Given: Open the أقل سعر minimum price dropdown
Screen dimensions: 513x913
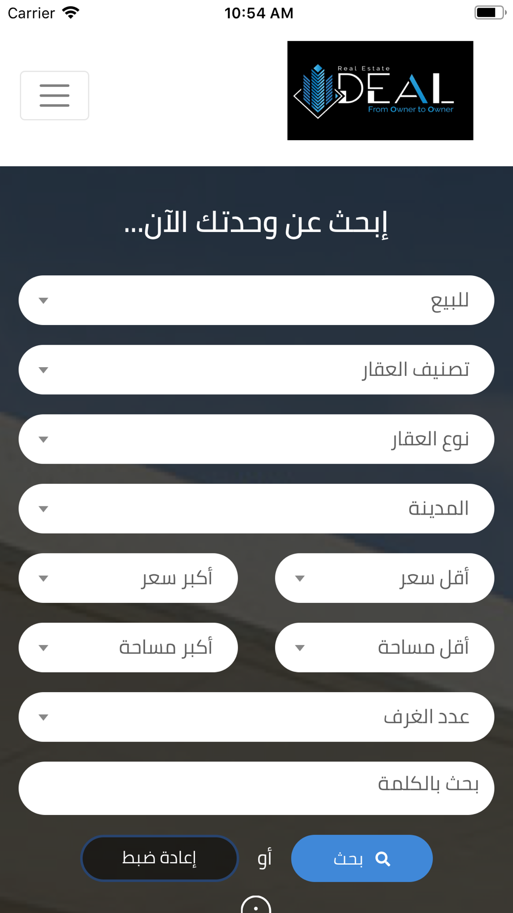Looking at the screenshot, I should click(x=385, y=578).
